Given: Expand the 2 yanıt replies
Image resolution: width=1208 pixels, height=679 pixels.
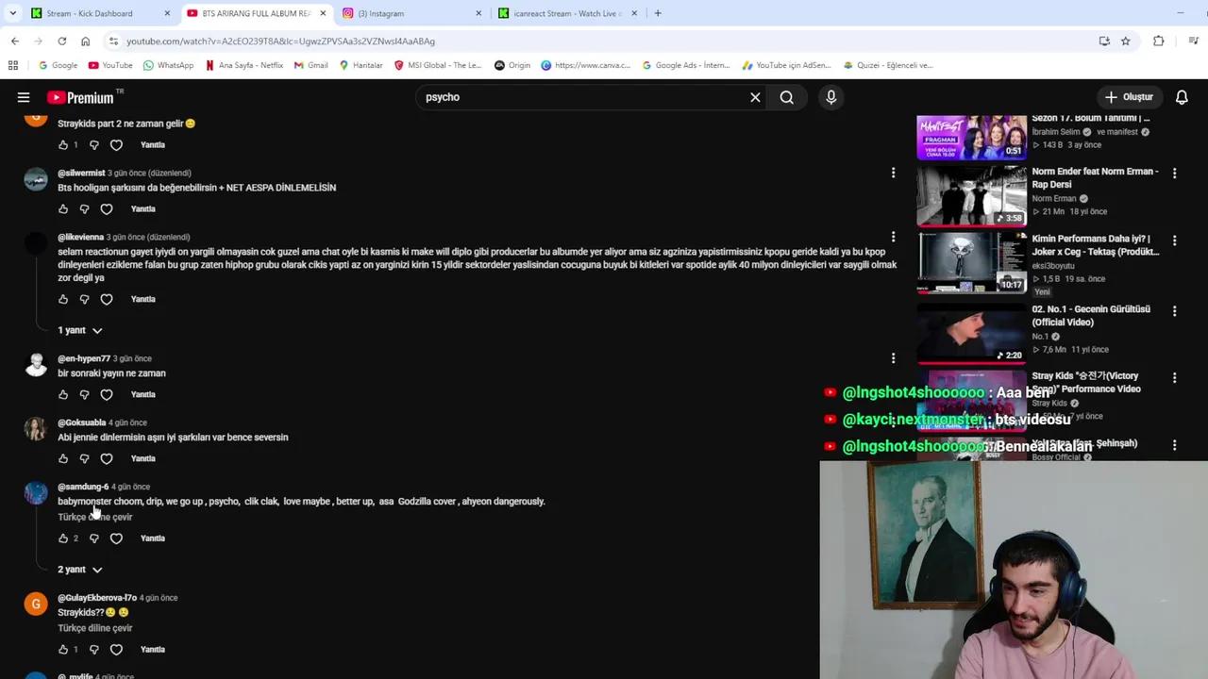Looking at the screenshot, I should tap(79, 570).
